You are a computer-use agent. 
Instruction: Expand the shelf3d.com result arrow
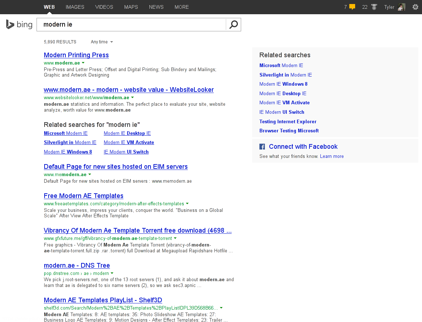[221, 308]
